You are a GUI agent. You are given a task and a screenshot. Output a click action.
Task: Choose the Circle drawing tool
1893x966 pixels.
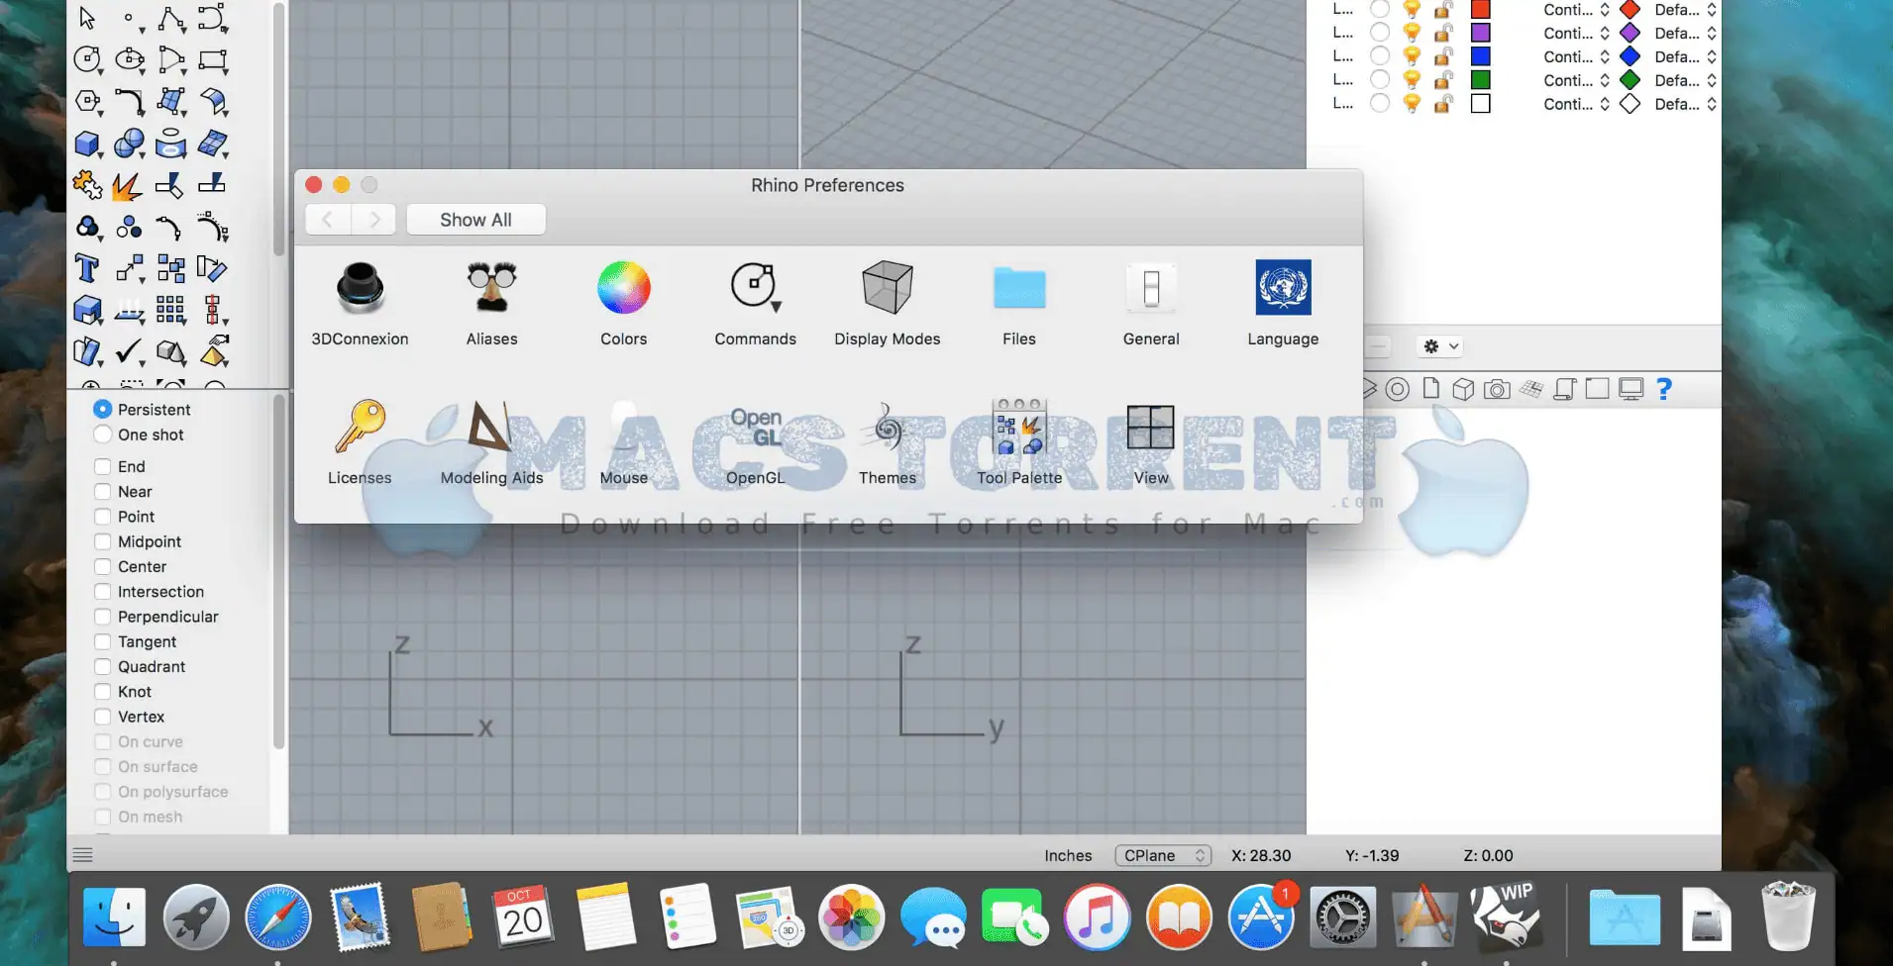coord(87,60)
